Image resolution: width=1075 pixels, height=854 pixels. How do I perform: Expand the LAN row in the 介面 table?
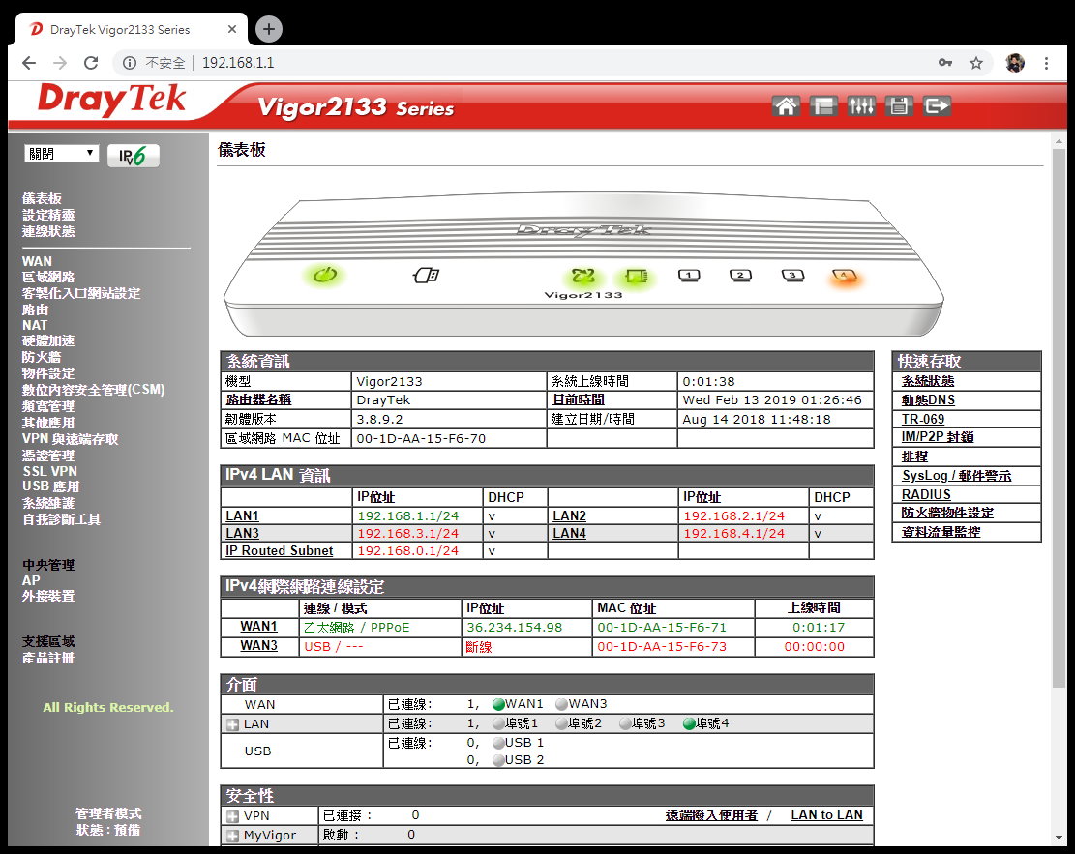click(x=233, y=724)
